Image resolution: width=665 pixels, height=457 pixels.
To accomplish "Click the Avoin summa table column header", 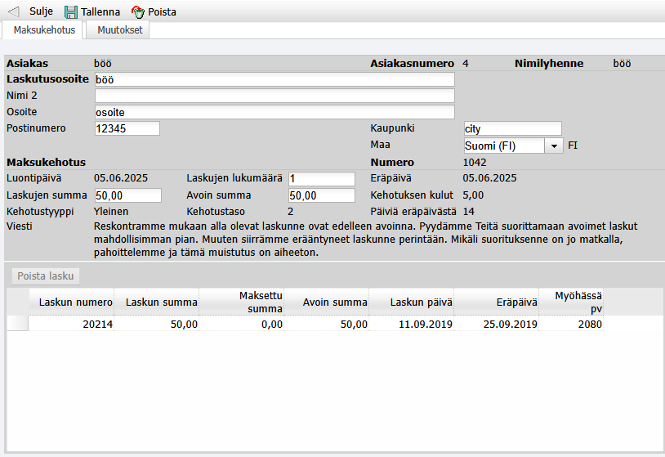I will 327,302.
